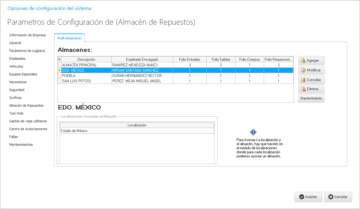Click the Agregar button icon
The width and height of the screenshot is (360, 209).
pos(303,60)
